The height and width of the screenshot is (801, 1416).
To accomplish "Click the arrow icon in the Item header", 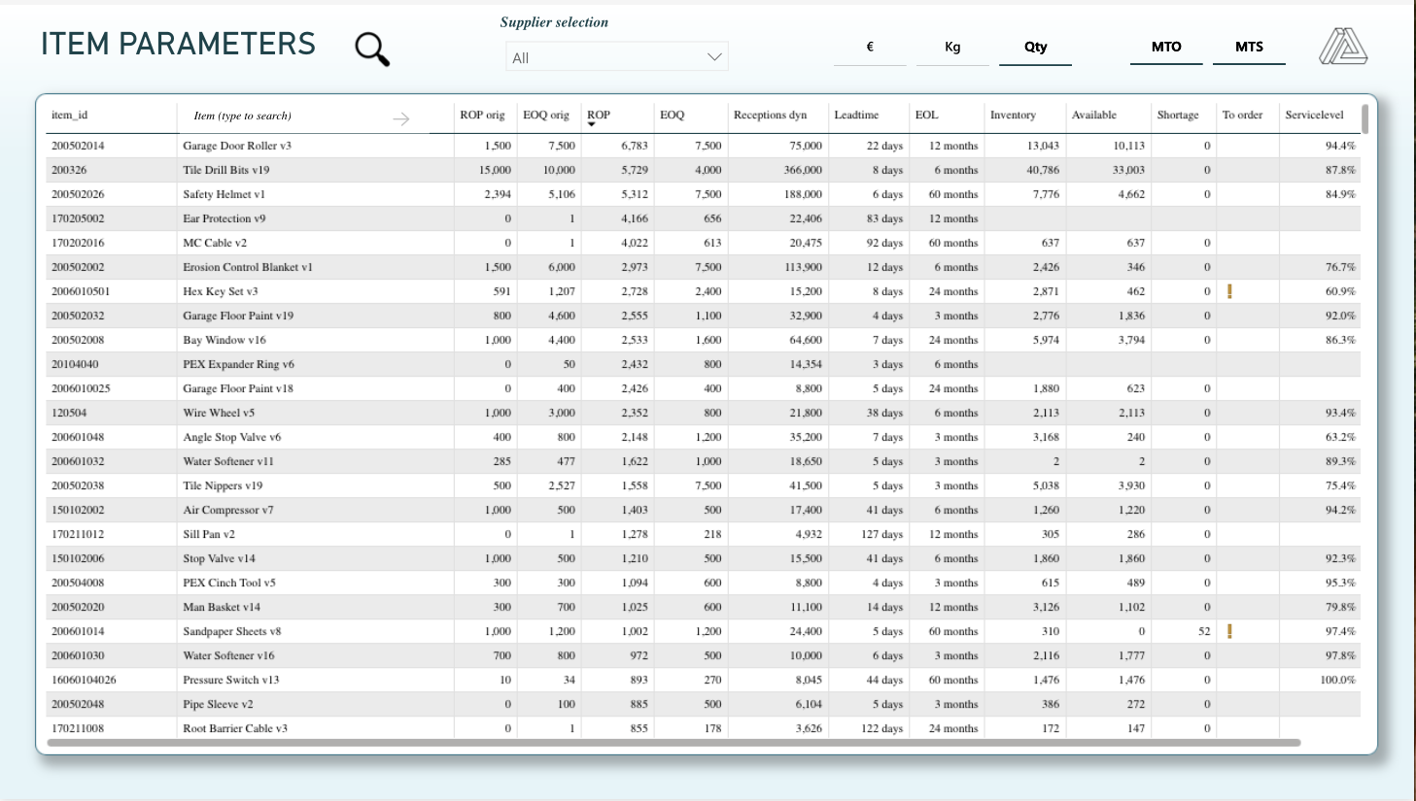I will click(x=402, y=117).
